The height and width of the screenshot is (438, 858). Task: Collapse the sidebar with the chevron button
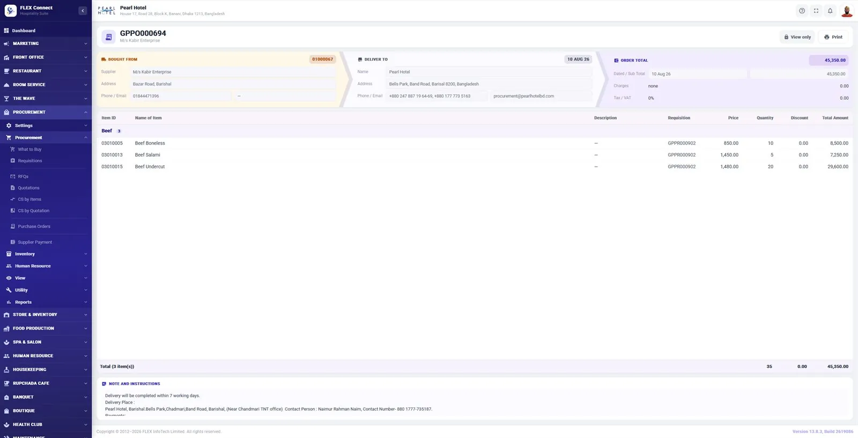point(83,11)
